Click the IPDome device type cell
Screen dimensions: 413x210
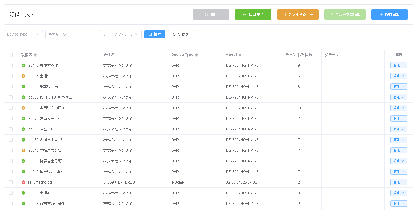(178, 182)
